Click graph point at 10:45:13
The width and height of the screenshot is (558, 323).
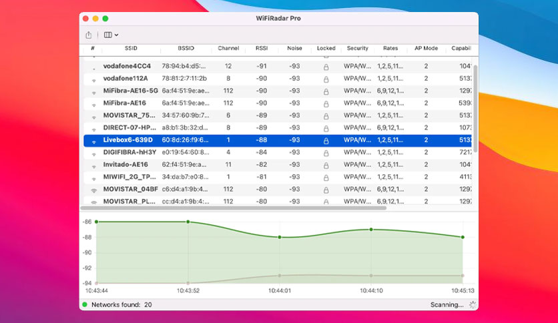coord(463,238)
